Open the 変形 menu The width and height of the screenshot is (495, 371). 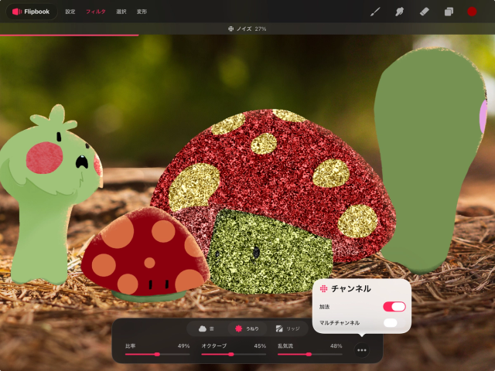click(x=142, y=12)
